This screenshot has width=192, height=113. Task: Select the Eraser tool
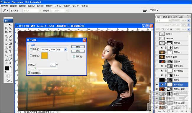[x=6, y=43]
